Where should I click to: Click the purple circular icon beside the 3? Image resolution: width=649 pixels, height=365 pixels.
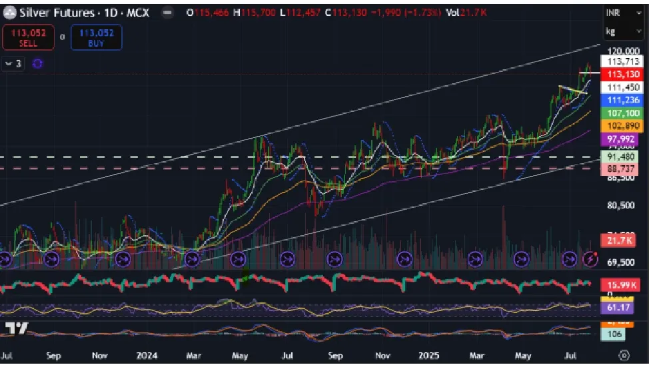point(37,64)
